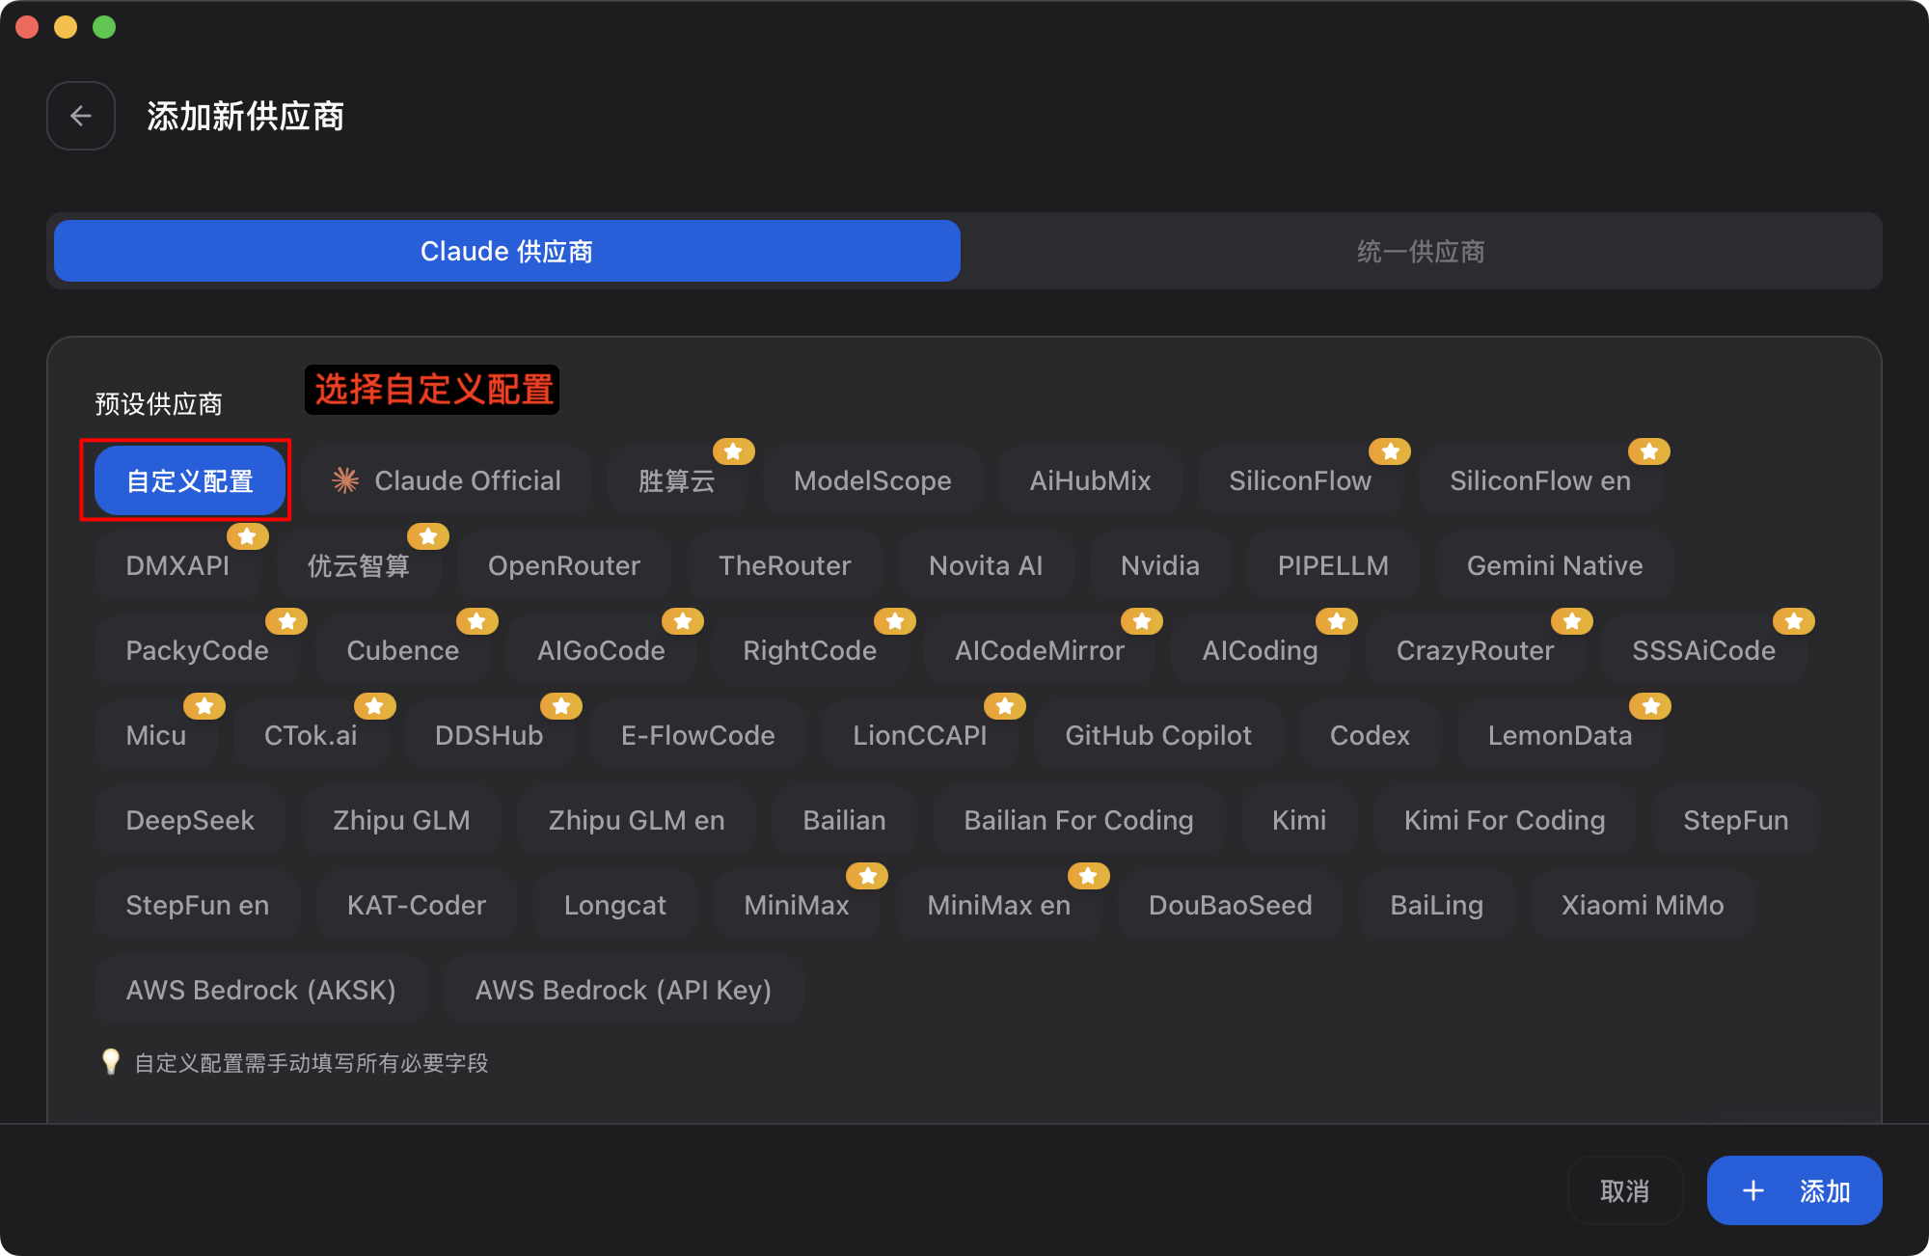This screenshot has height=1256, width=1929.
Task: Choose the SSSAiCode preset
Action: pyautogui.click(x=1704, y=650)
